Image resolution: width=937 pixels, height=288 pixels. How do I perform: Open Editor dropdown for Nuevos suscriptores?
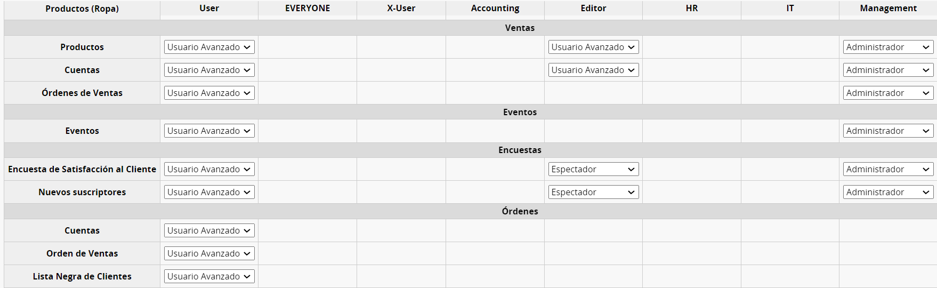[x=593, y=192]
